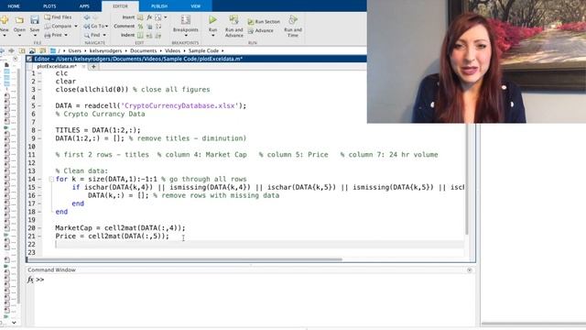Click the Save floppy disk icon
The width and height of the screenshot is (586, 330).
pyautogui.click(x=35, y=20)
